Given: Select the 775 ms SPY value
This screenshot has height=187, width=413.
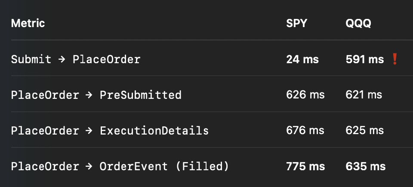Looking at the screenshot, I should click(305, 166).
